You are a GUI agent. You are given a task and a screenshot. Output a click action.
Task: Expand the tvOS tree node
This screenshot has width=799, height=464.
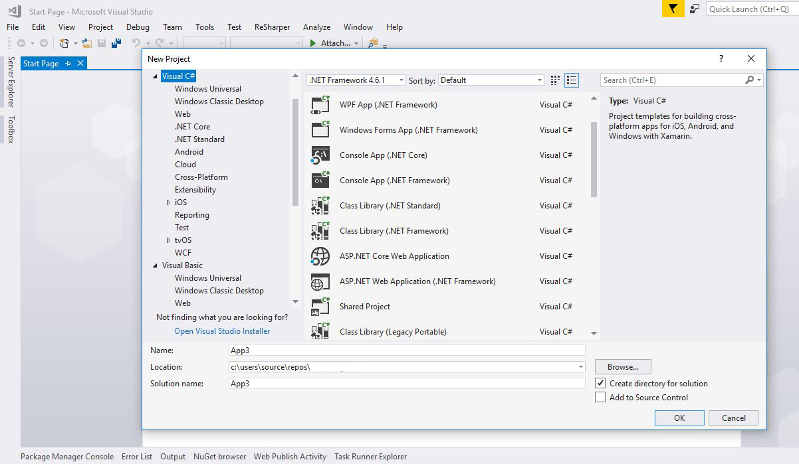pyautogui.click(x=169, y=240)
